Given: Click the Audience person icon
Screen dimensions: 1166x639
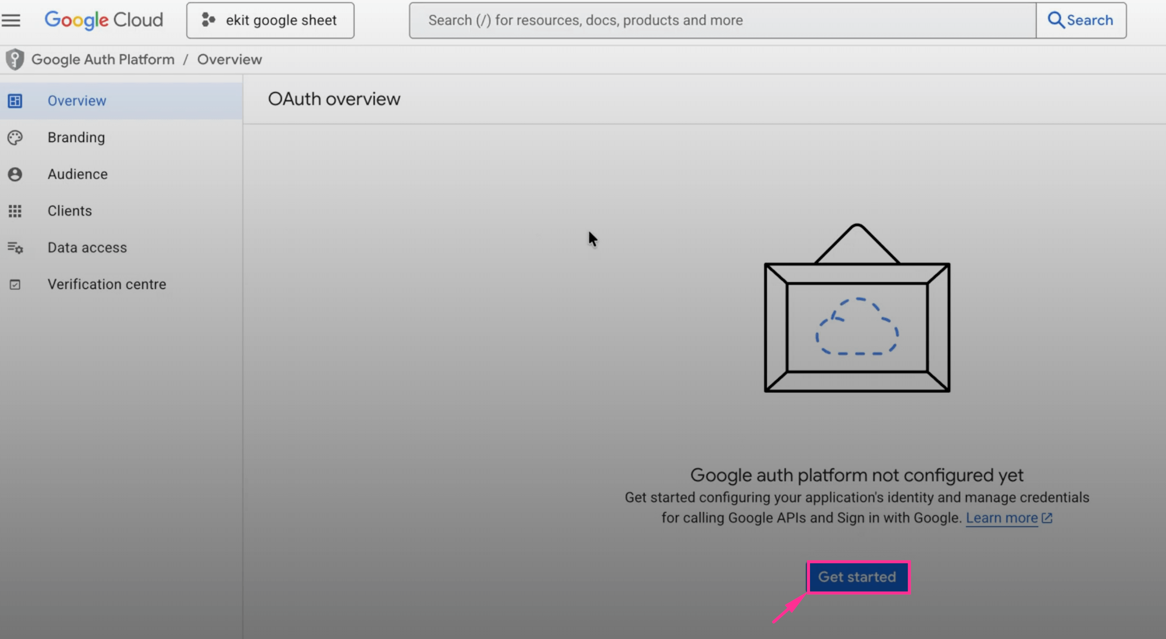Looking at the screenshot, I should click(x=15, y=174).
